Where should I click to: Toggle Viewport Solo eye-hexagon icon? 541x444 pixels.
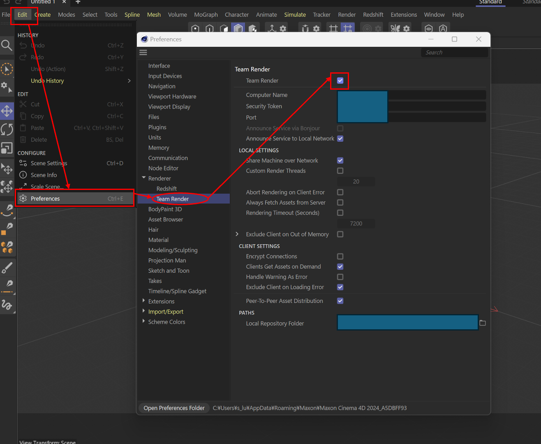click(x=429, y=28)
